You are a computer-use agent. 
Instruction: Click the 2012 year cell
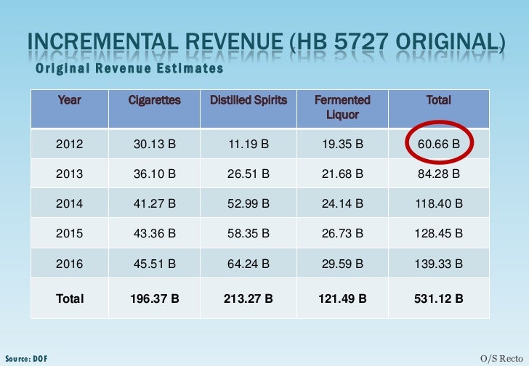(x=70, y=144)
